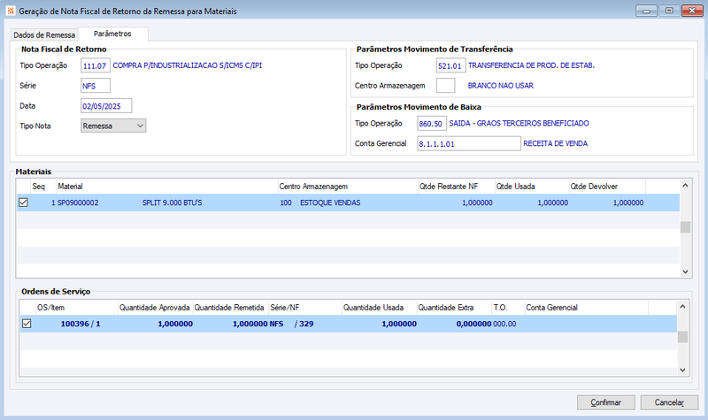Click the Conta Gerencial field 8.1.1.1.01
This screenshot has width=708, height=420.
(x=469, y=143)
